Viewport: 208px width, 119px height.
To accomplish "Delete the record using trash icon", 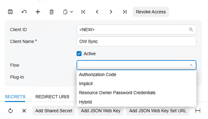I will point(52,12).
